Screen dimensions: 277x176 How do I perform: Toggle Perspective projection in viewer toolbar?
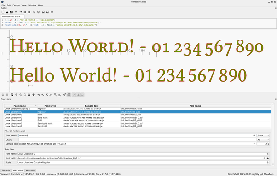pyautogui.click(x=64, y=95)
